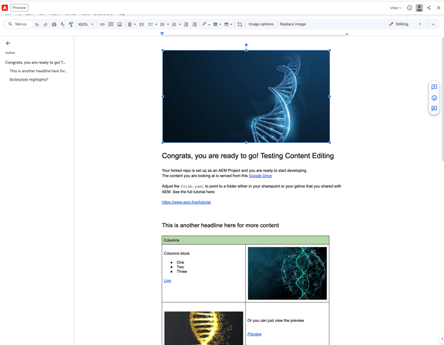The image size is (444, 345).
Task: Expand the side panel chevron at bottom right
Action: [x=442, y=338]
